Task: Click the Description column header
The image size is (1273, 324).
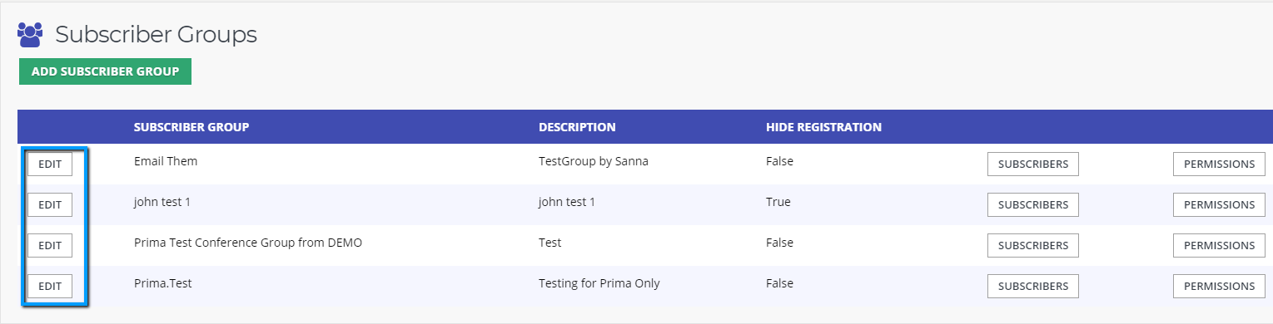Action: (577, 127)
